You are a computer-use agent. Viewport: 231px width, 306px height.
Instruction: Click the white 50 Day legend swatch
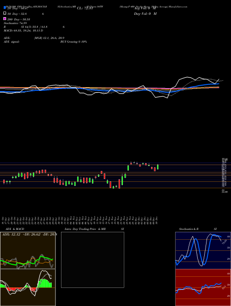(5, 13)
